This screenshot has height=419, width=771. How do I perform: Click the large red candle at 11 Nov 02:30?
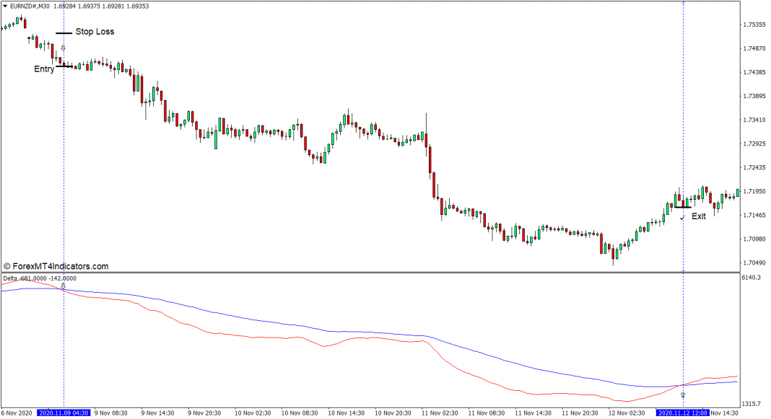[x=430, y=159]
